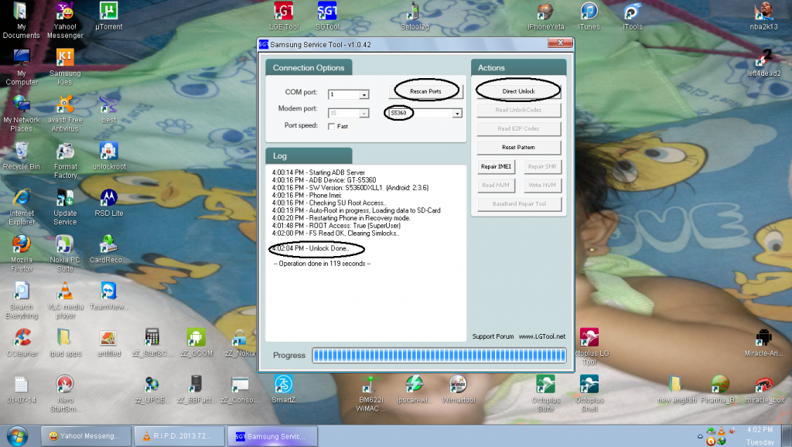Select the Wimaxtool desktop icon
This screenshot has width=792, height=447.
pyautogui.click(x=458, y=389)
